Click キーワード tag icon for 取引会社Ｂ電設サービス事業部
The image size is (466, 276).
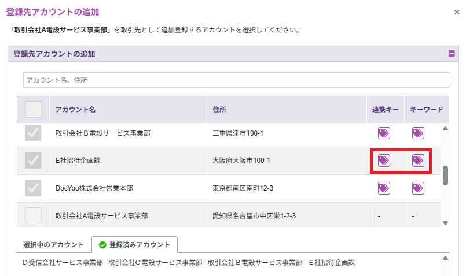click(418, 133)
